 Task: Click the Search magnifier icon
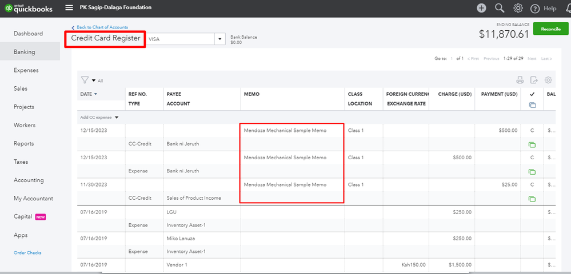tap(500, 8)
